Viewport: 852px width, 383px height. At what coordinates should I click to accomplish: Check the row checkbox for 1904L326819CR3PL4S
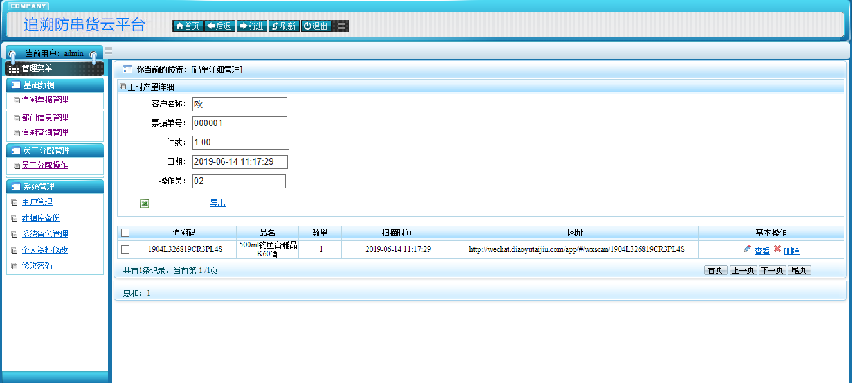coord(125,249)
